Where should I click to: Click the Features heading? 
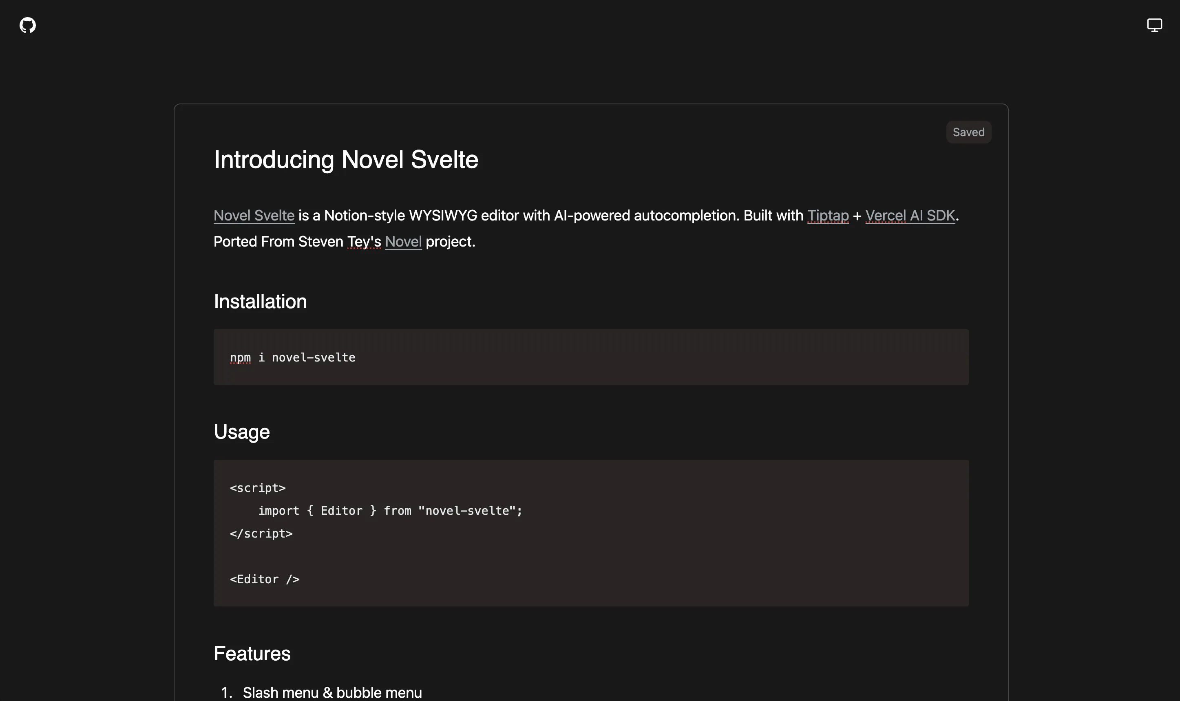pos(252,654)
